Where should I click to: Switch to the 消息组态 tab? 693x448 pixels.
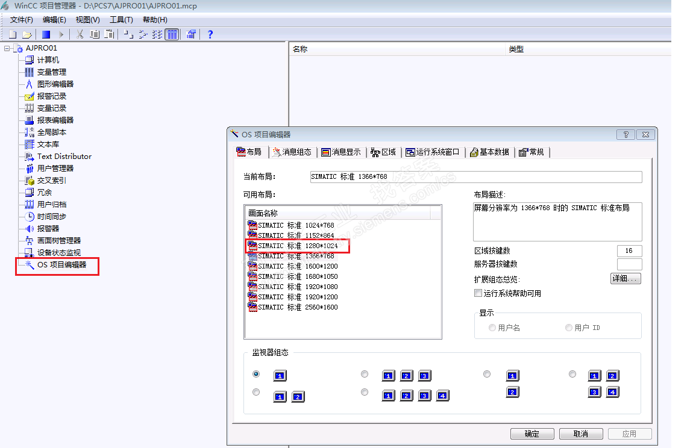tap(292, 152)
